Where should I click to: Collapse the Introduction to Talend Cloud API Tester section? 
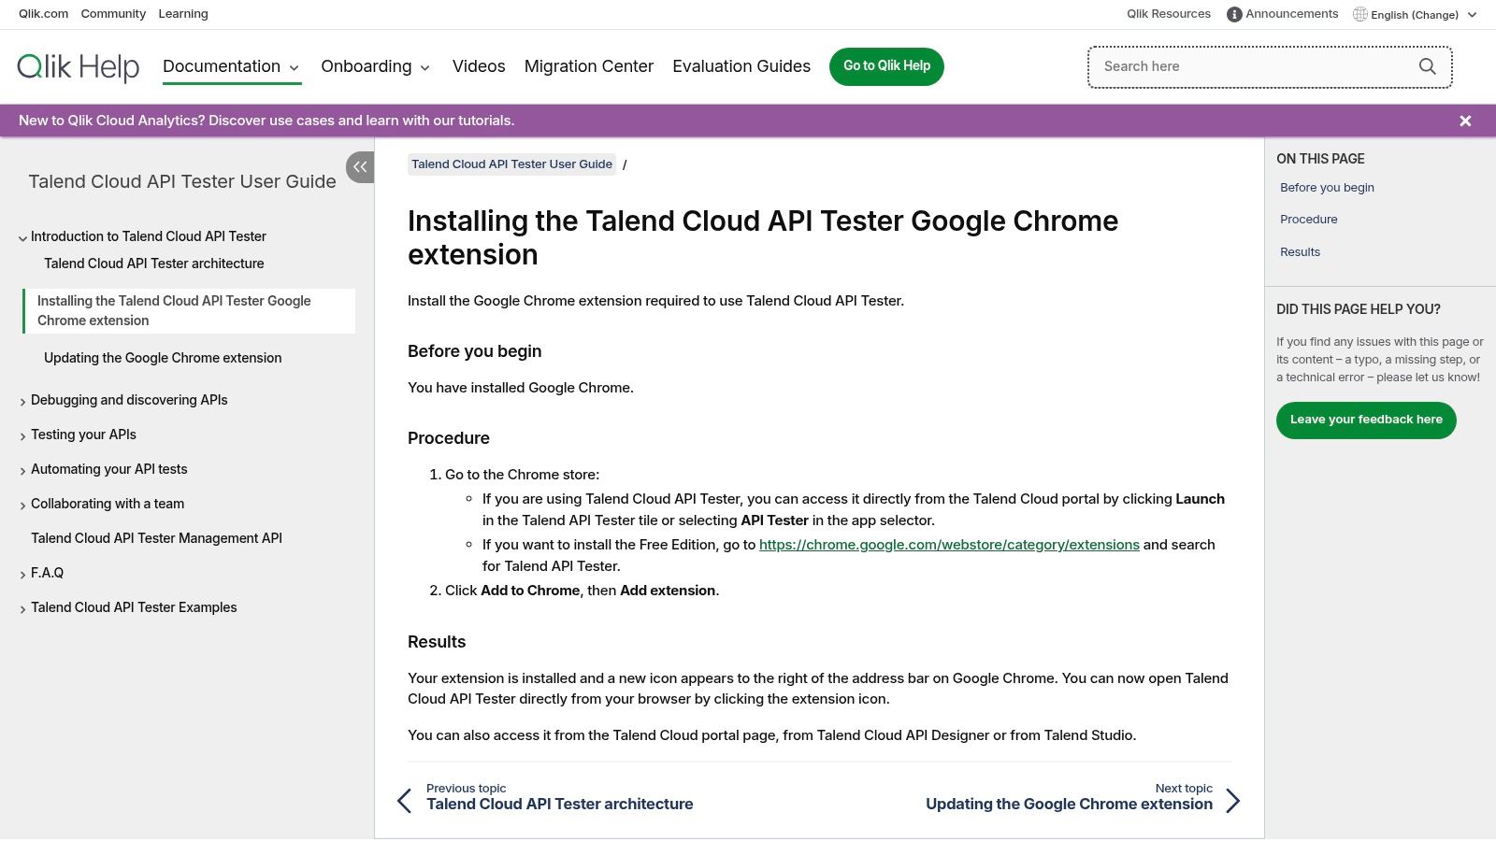point(22,238)
